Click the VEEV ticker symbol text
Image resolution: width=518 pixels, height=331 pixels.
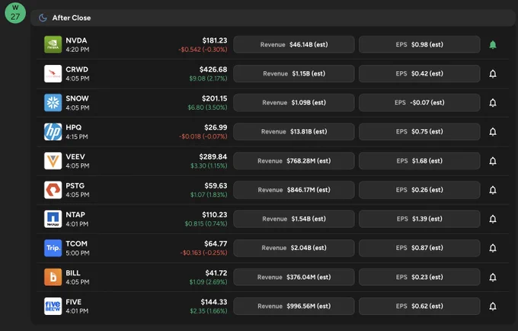pos(75,157)
